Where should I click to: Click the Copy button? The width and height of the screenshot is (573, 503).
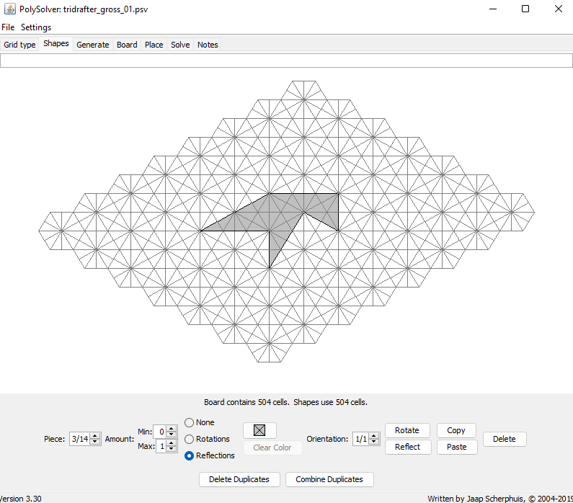pos(456,430)
